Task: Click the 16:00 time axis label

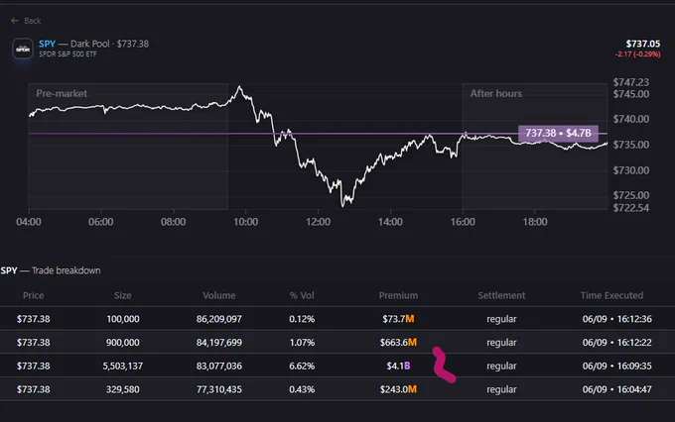Action: click(x=463, y=222)
